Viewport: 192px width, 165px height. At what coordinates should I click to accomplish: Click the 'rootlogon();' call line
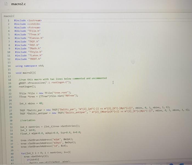click(x=27, y=87)
